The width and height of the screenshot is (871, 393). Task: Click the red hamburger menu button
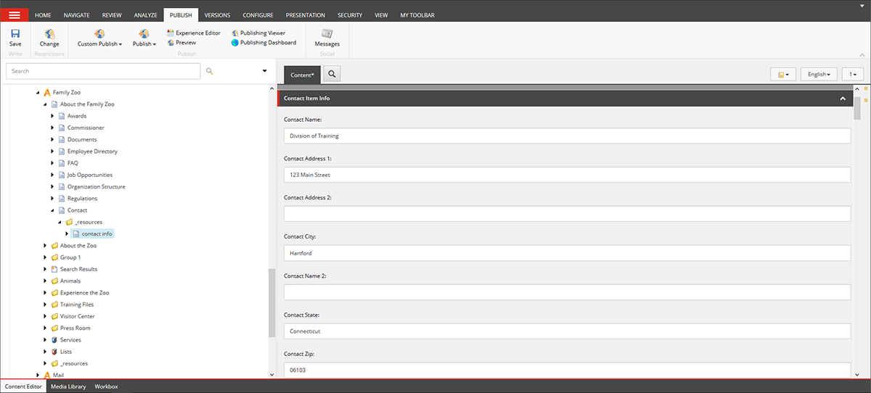pyautogui.click(x=15, y=15)
